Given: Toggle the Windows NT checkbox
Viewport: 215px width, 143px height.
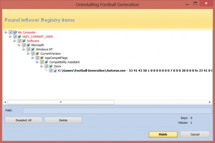Looking at the screenshot, I should tap(29, 49).
